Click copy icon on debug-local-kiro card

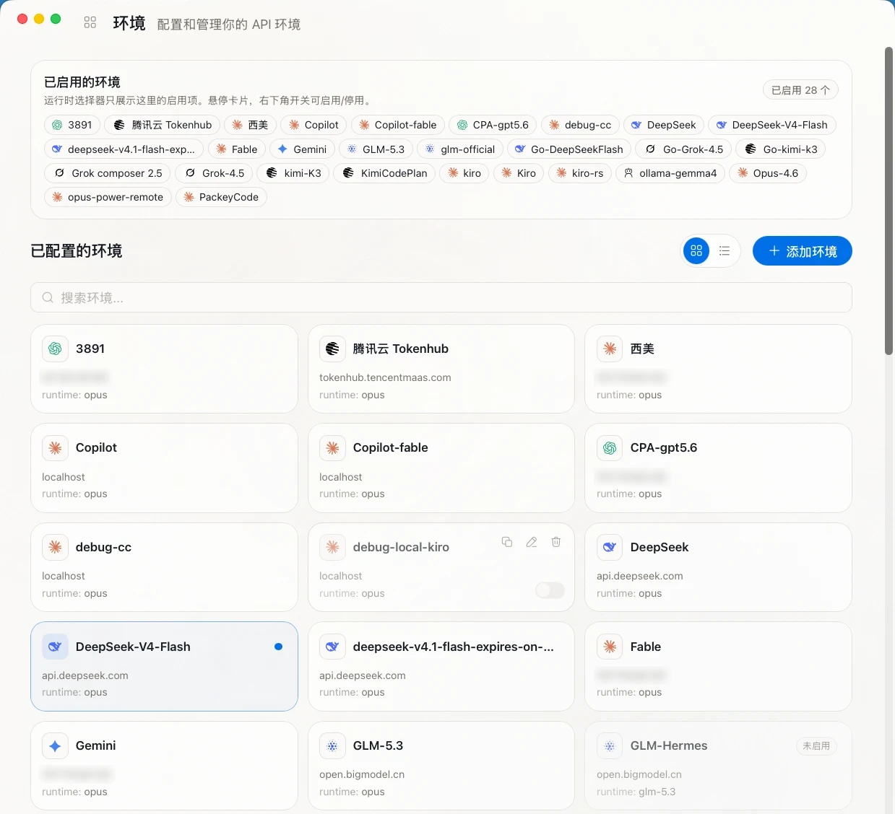coord(507,542)
